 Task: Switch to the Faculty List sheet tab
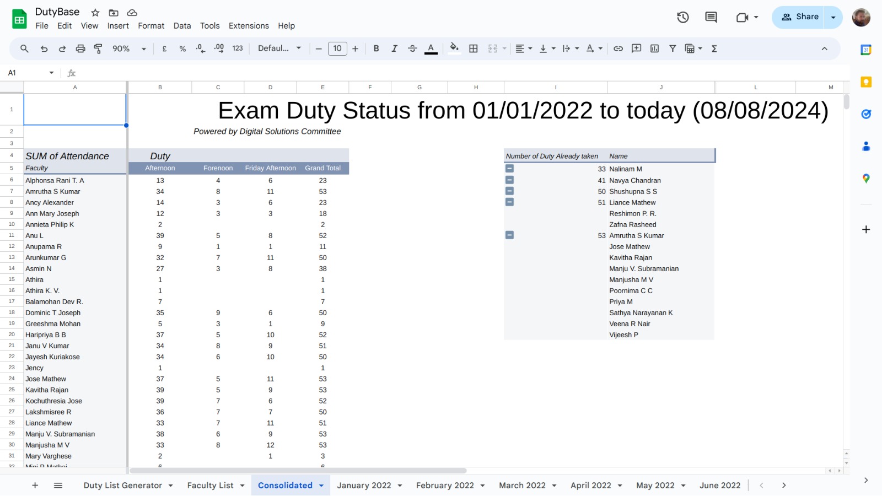tap(210, 486)
